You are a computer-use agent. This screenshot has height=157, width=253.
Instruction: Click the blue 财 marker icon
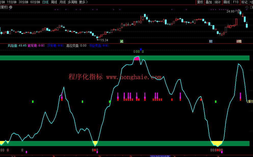[x=211, y=41]
